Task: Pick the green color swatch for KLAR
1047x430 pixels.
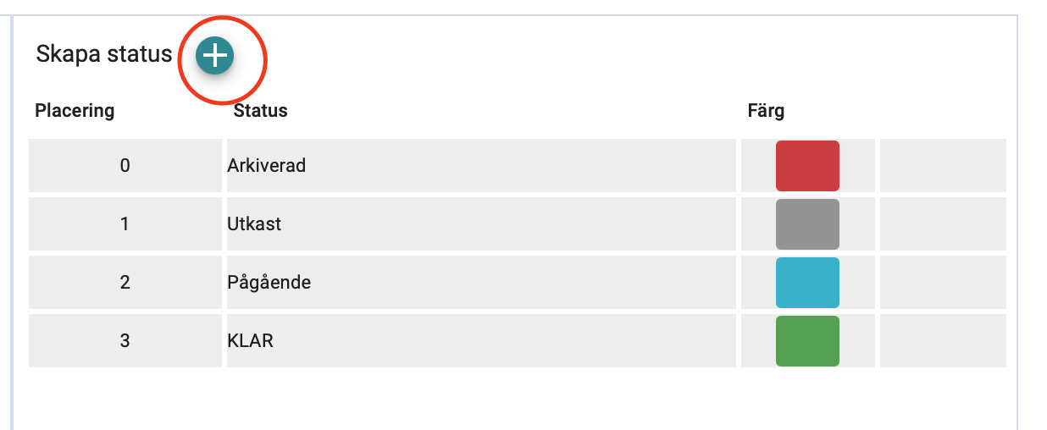Action: pyautogui.click(x=807, y=341)
